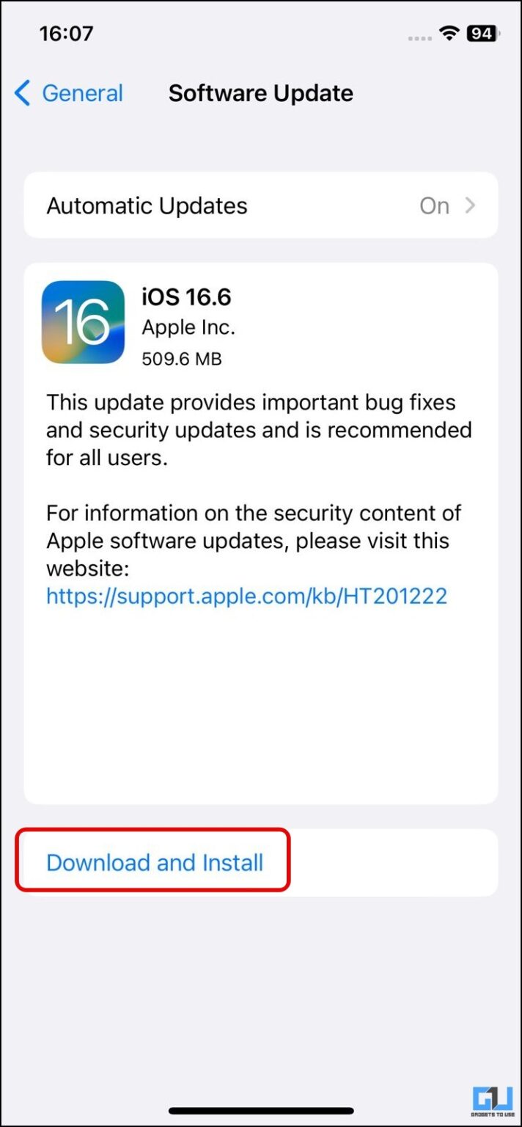Screen dimensions: 522x1127
Task: Open the Automatic Updates row
Action: (x=261, y=205)
